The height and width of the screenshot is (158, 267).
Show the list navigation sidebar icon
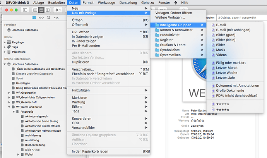[34, 17]
